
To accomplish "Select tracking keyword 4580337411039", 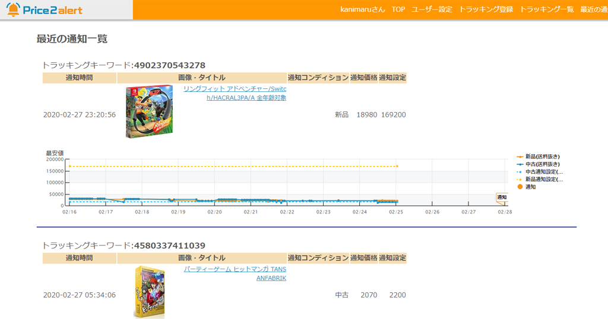I will click(x=170, y=246).
